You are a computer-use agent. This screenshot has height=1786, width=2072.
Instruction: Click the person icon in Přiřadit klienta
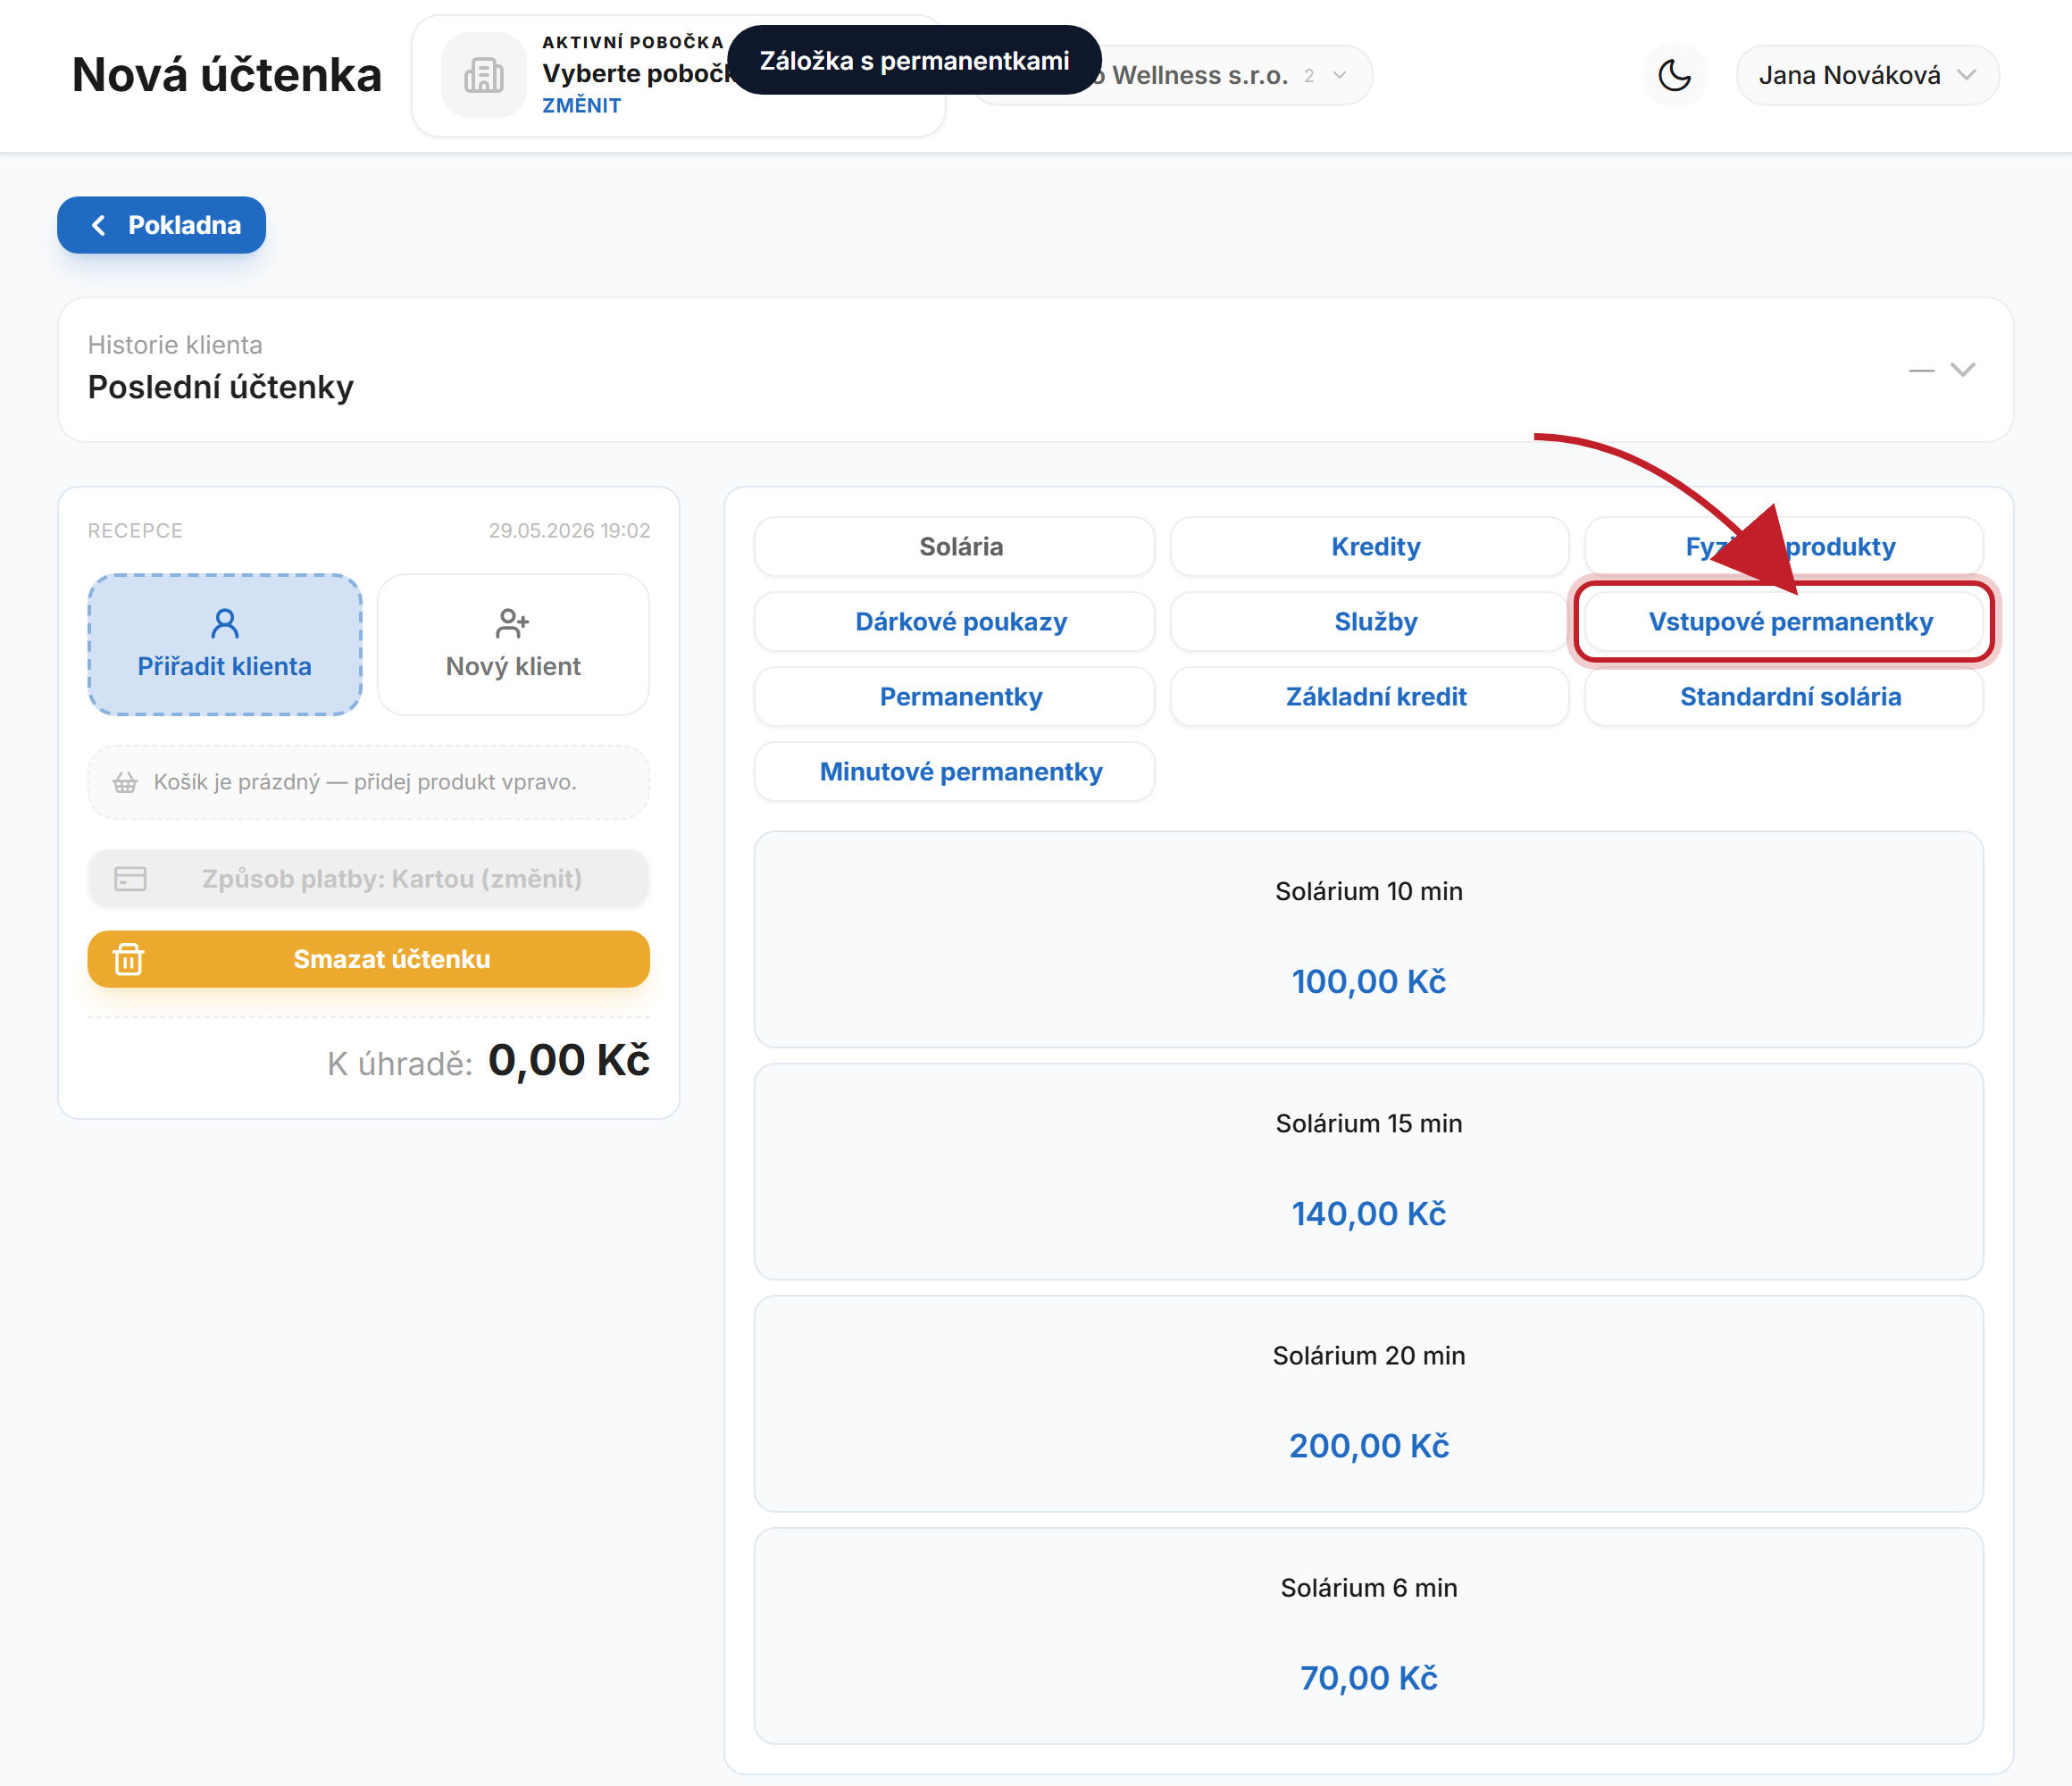(x=225, y=623)
